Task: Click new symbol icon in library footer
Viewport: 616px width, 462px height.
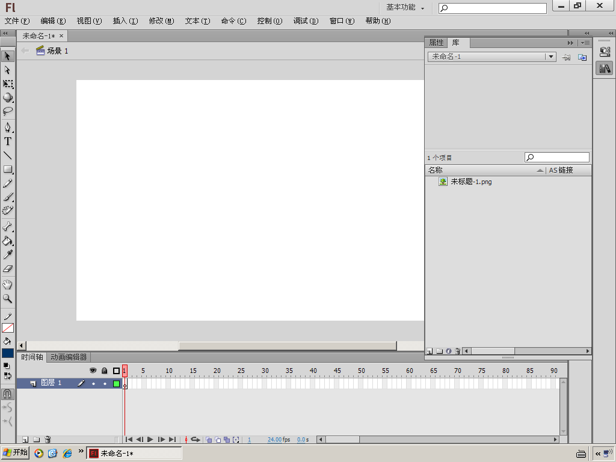Action: 430,351
